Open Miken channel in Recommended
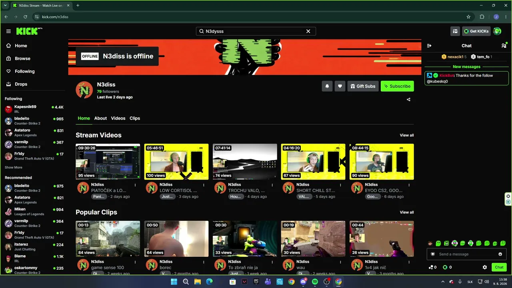The width and height of the screenshot is (512, 288). [x=34, y=211]
